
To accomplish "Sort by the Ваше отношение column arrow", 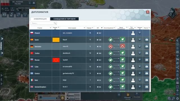I will click(127, 27).
